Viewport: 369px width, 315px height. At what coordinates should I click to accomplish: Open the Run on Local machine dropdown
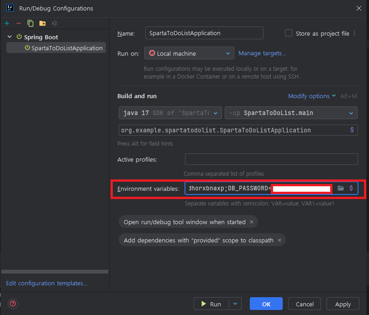click(x=189, y=53)
